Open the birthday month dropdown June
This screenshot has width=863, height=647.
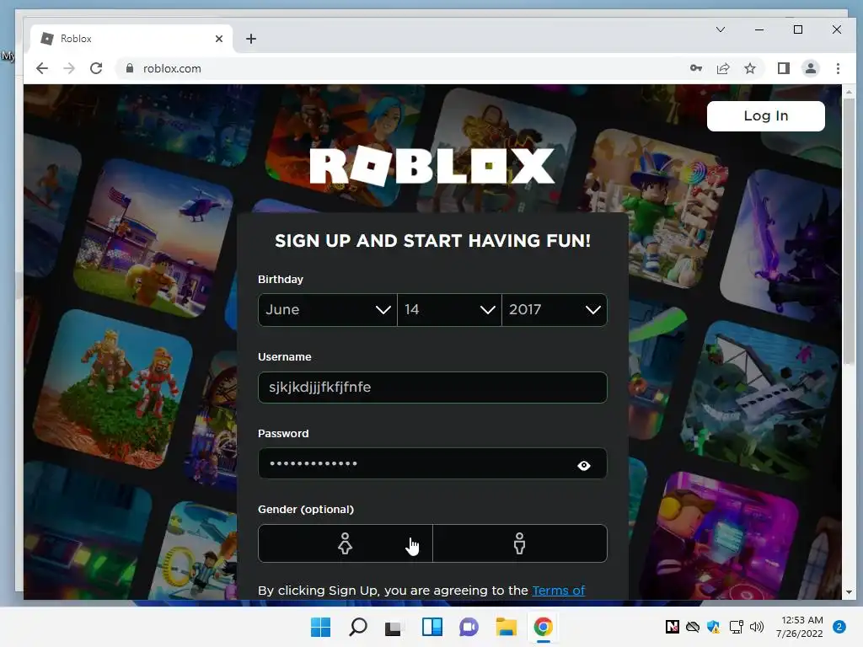(328, 310)
